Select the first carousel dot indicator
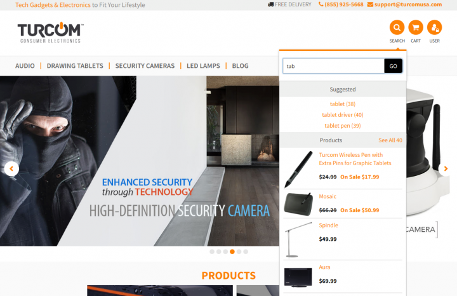457x296 pixels. (x=212, y=252)
